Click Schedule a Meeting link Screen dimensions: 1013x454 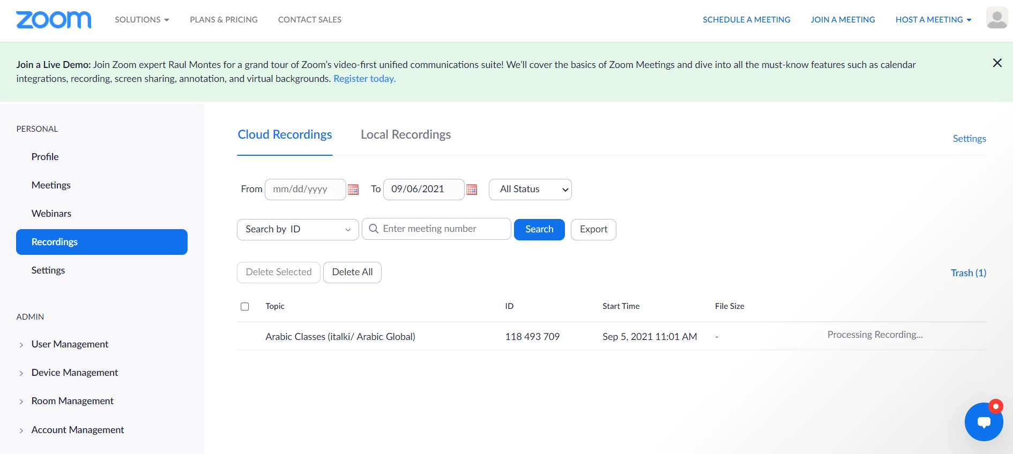click(x=746, y=20)
